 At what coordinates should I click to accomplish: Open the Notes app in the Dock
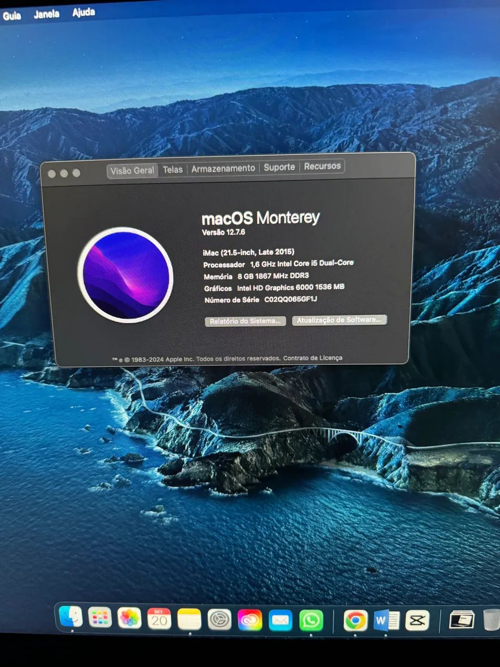(x=189, y=620)
